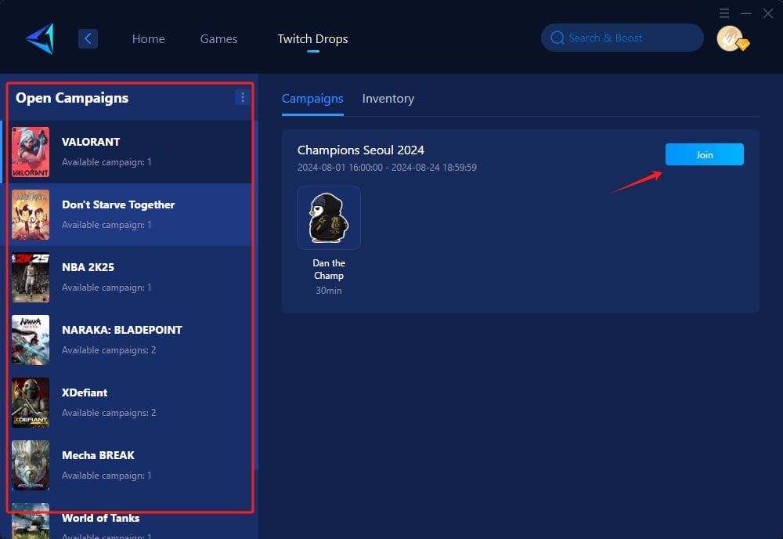This screenshot has height=539, width=783.
Task: Click the Search & Boost field
Action: point(622,38)
